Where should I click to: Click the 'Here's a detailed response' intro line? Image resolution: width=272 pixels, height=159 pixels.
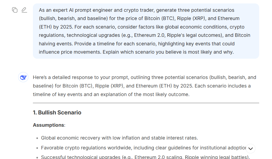click(x=144, y=77)
